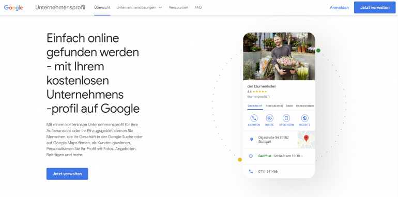Screen dimensions: 398x197
Task: Click the 'Geöffnet' status text
Action: (x=265, y=156)
